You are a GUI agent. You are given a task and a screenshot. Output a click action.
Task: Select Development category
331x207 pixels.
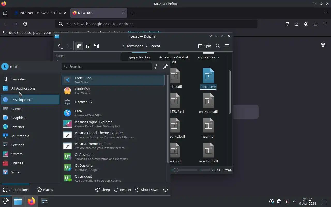pos(30,100)
